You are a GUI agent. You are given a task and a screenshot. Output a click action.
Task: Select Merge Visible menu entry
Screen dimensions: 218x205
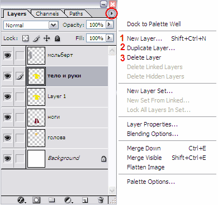pos(144,158)
